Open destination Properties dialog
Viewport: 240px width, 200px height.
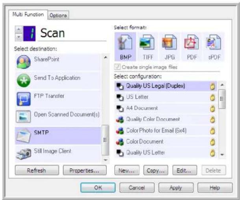(x=85, y=170)
